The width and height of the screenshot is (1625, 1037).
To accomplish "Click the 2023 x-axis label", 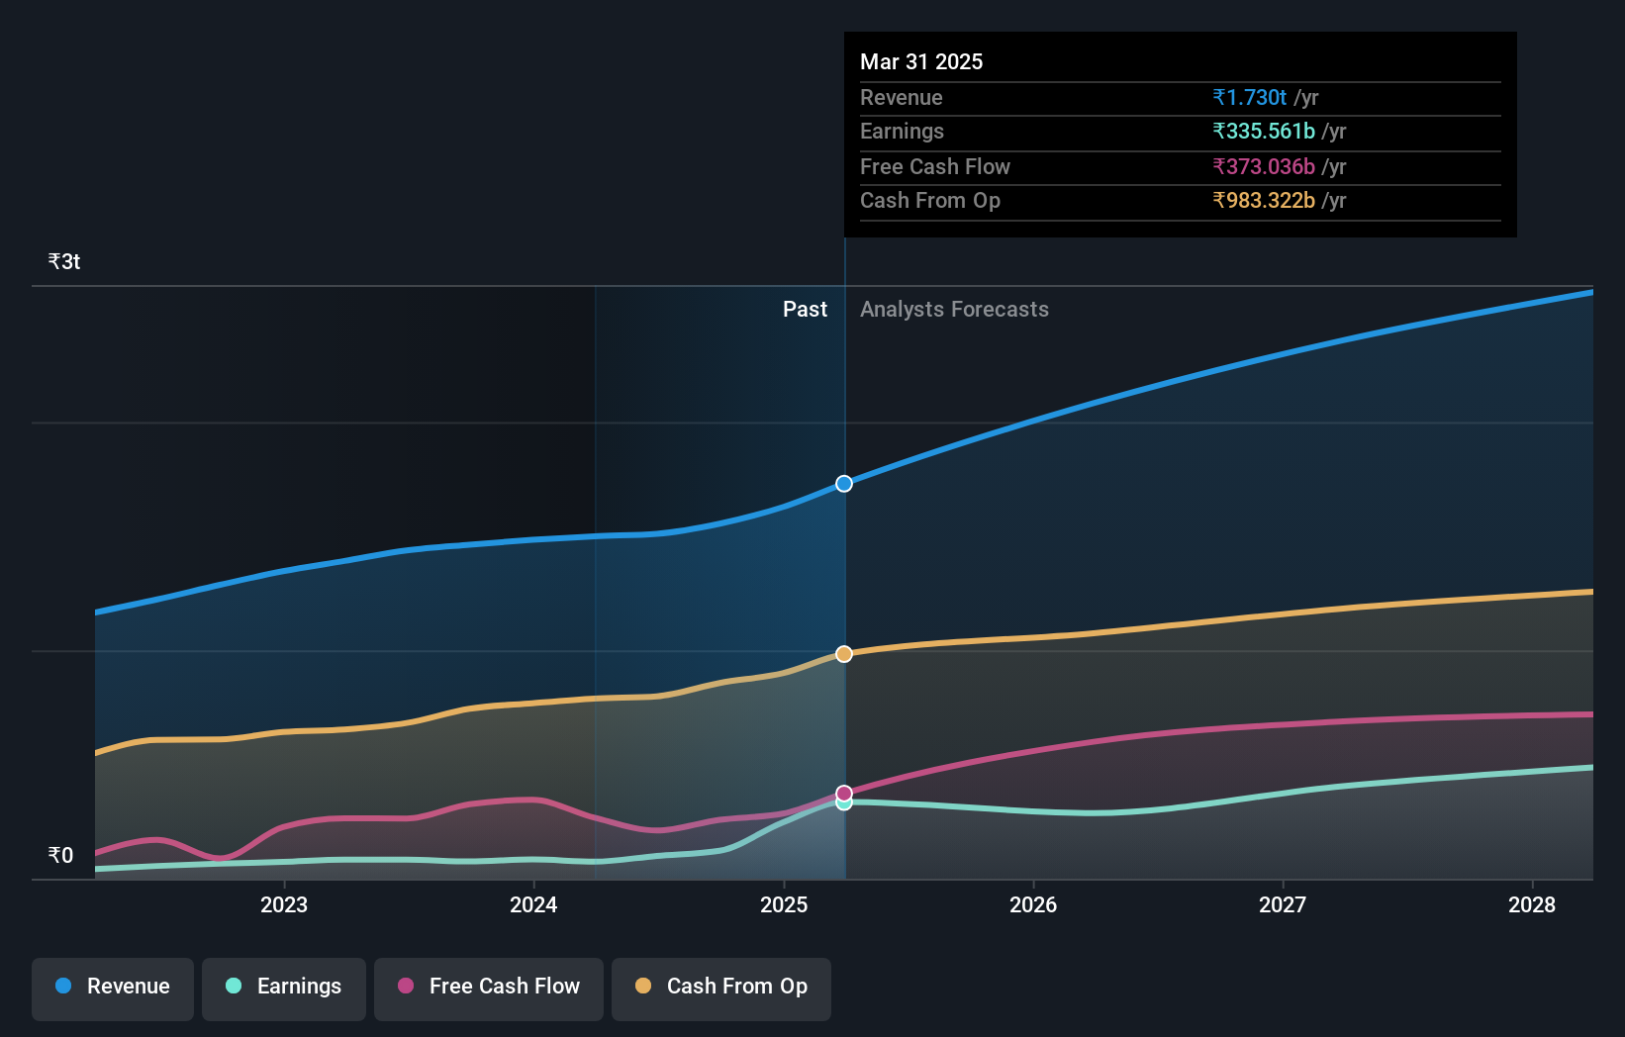I will 284,904.
